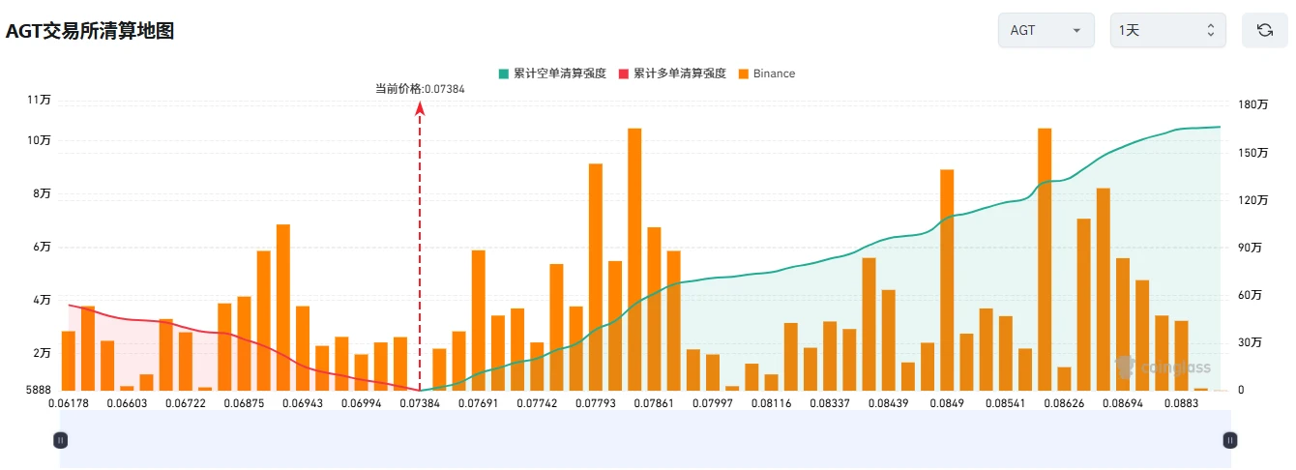This screenshot has width=1296, height=470.
Task: Click the orange Binance legend marker
Action: click(x=743, y=73)
